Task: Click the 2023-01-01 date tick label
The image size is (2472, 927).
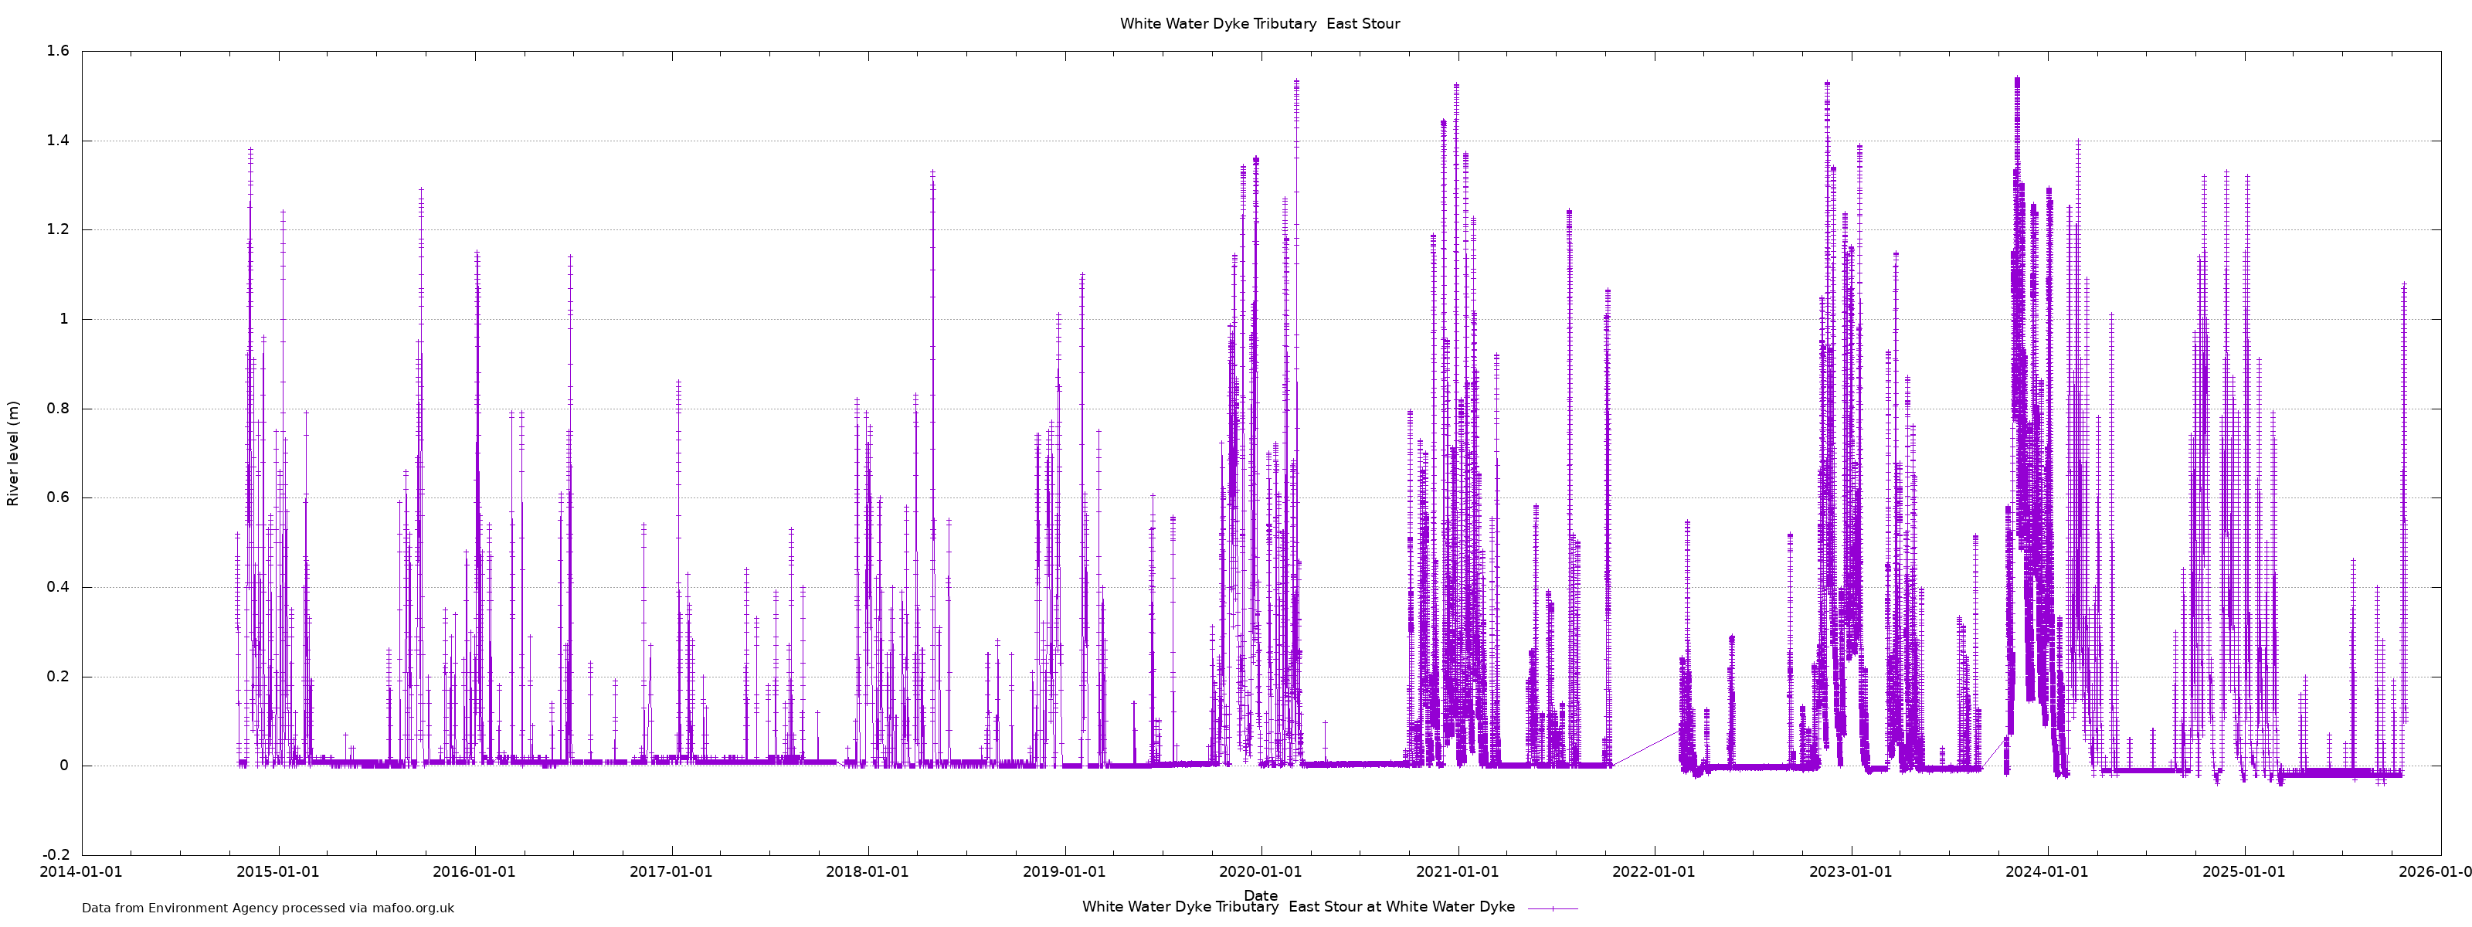Action: [x=1850, y=872]
